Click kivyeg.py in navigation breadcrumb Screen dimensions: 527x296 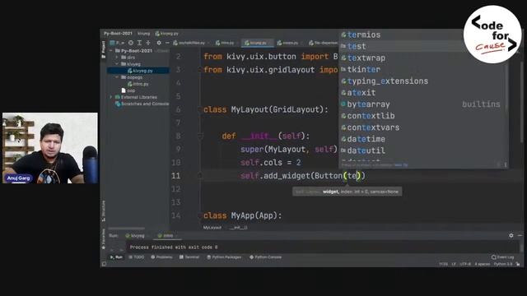point(167,34)
